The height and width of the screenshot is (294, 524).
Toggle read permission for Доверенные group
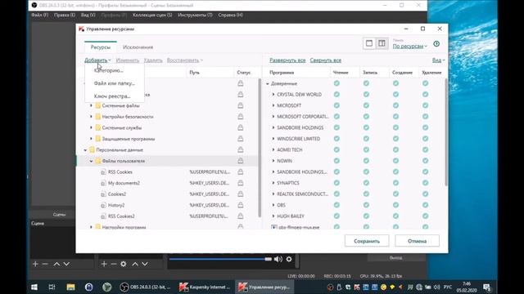coord(337,83)
